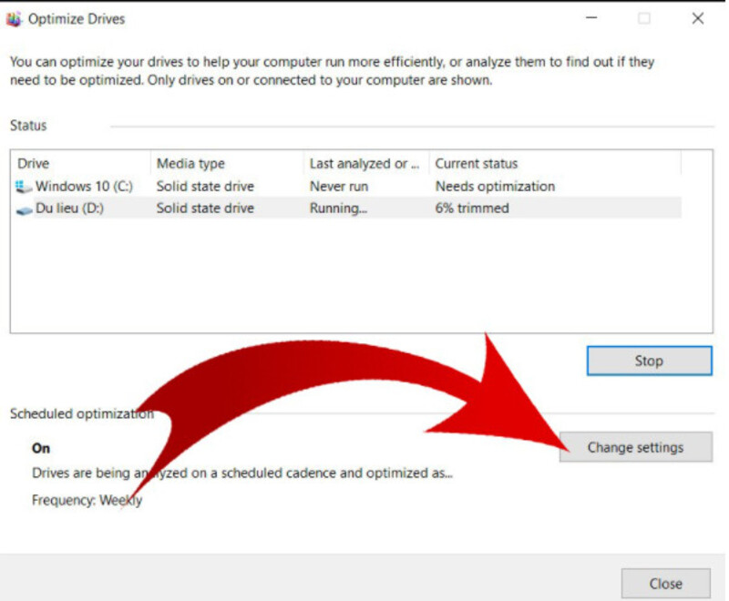Click the bold On status text
The height and width of the screenshot is (601, 729).
click(x=41, y=448)
